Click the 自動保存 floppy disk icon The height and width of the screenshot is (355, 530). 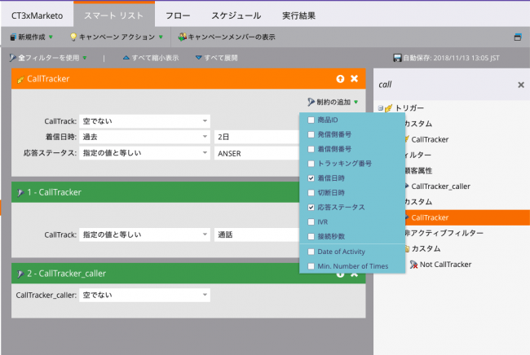[x=397, y=58]
